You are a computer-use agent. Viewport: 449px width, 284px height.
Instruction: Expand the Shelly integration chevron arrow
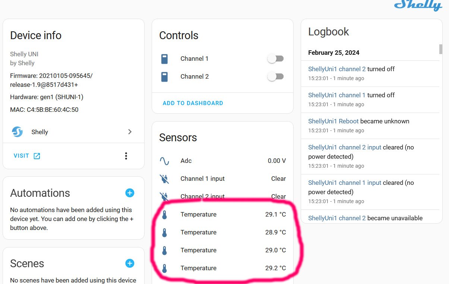click(x=130, y=132)
